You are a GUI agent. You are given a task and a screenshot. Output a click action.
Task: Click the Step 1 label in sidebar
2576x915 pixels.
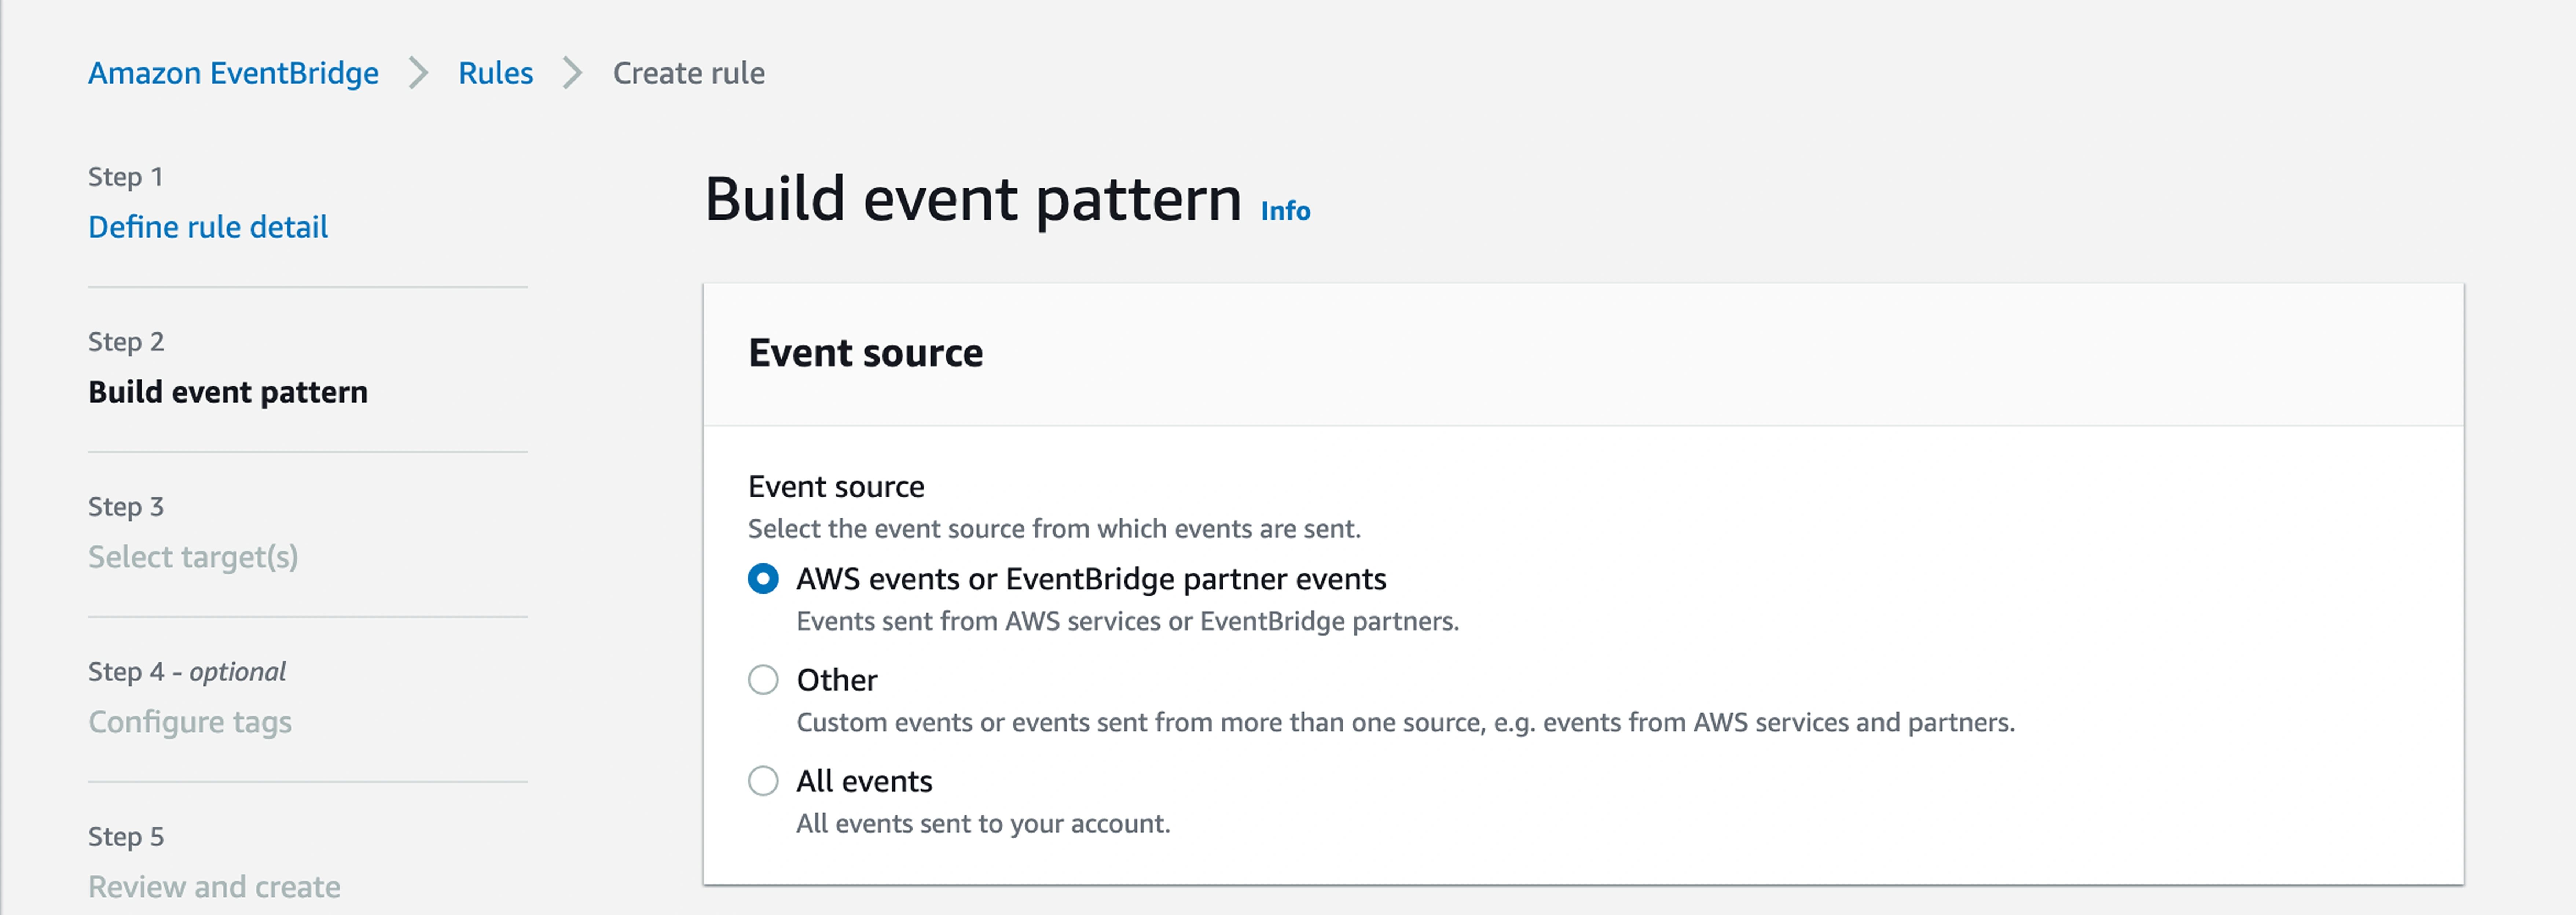[125, 177]
